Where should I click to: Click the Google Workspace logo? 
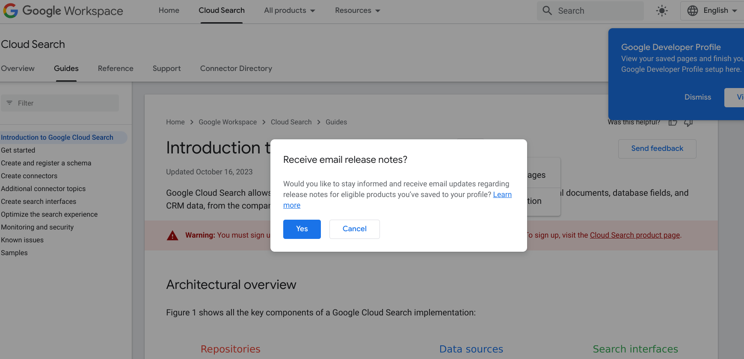coord(63,11)
